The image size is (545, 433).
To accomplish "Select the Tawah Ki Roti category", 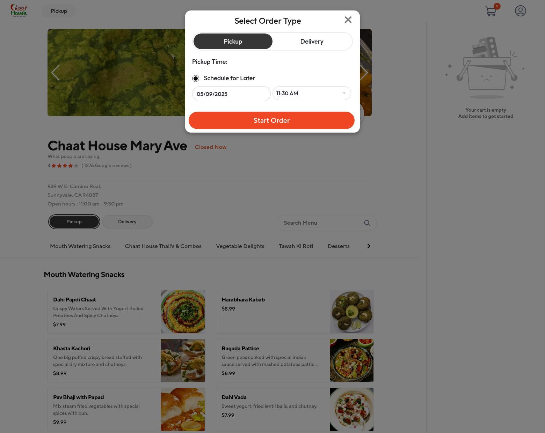I will coord(296,246).
